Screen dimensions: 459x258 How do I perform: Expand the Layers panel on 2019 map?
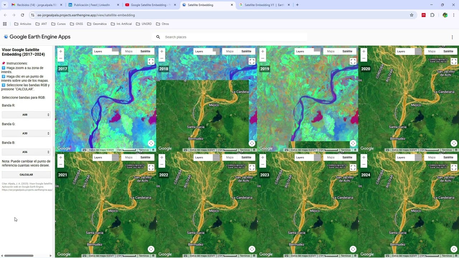[x=308, y=51]
